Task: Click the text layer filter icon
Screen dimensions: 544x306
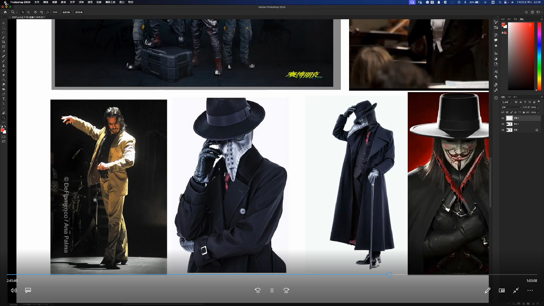Action: 525,102
